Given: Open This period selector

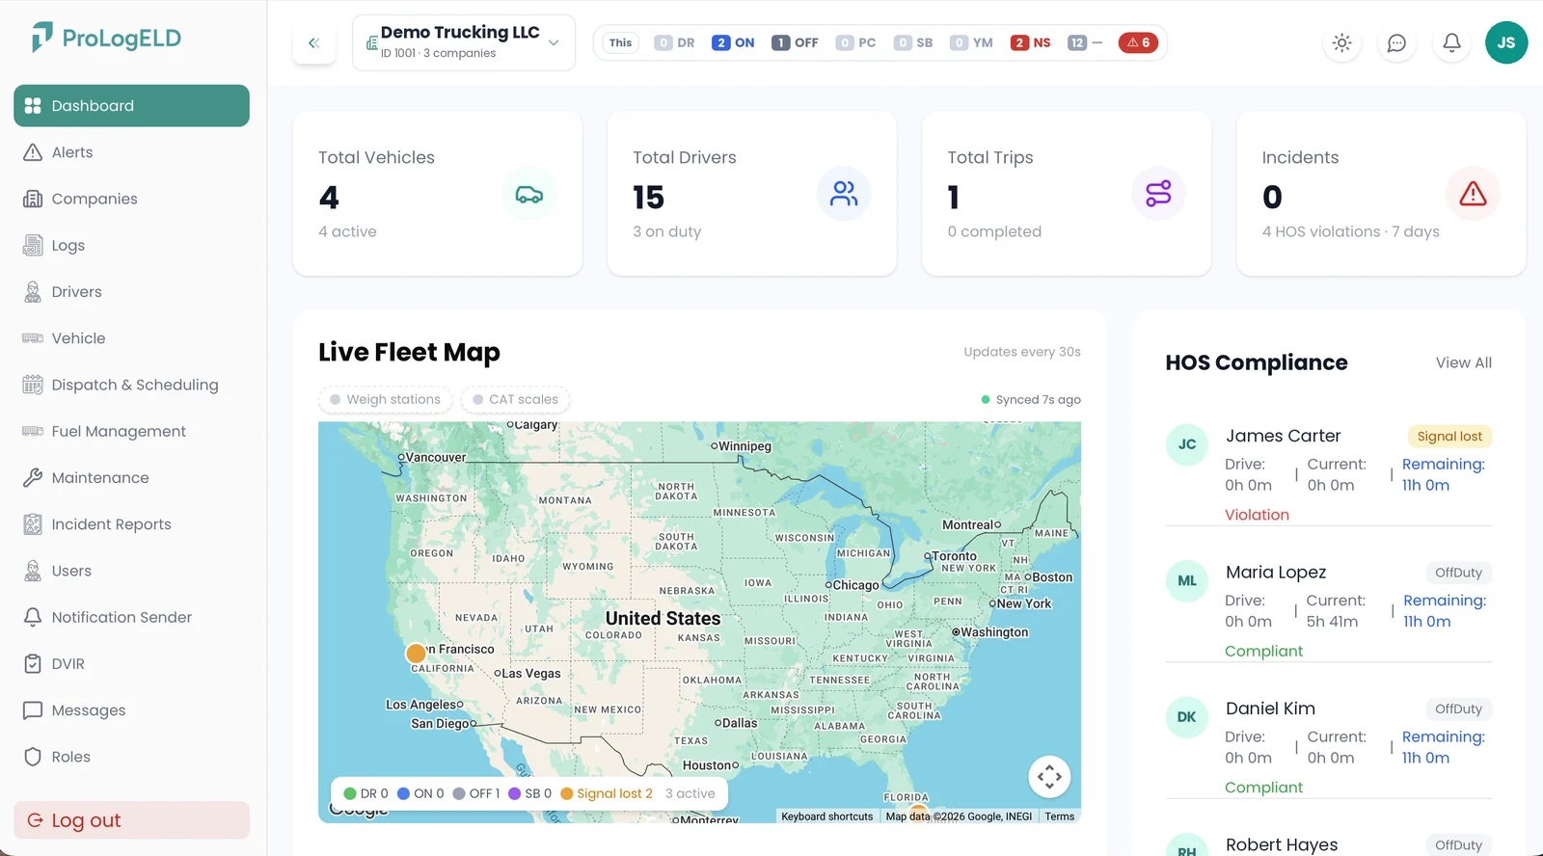Looking at the screenshot, I should tap(621, 42).
